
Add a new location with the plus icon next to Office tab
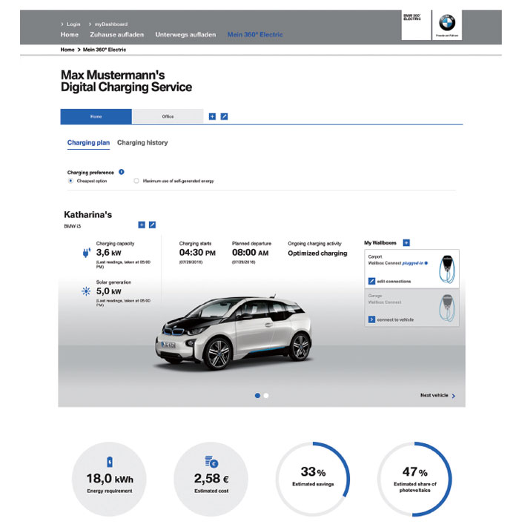point(212,116)
